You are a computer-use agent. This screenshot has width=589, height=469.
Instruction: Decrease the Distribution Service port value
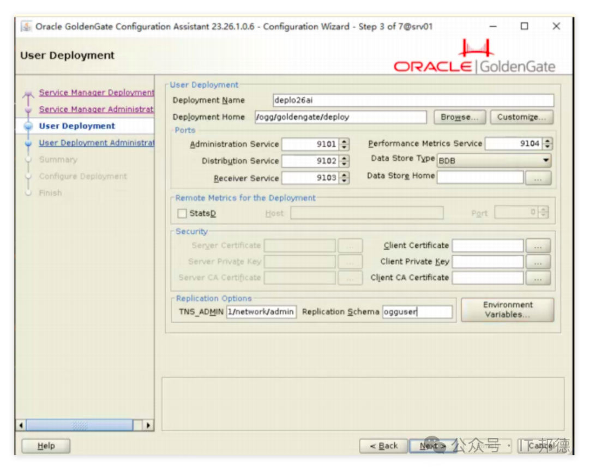tap(344, 164)
